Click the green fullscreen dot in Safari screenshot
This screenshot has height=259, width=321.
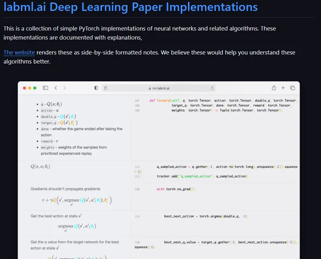[x=35, y=88]
